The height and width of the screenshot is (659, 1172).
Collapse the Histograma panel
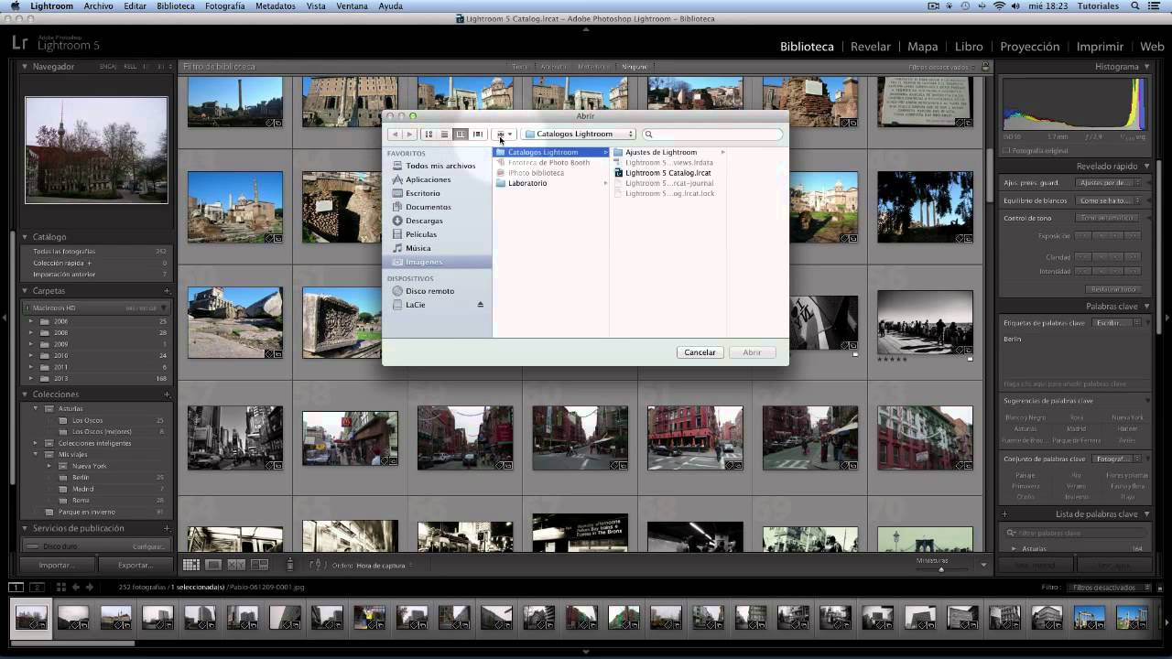pos(1147,67)
